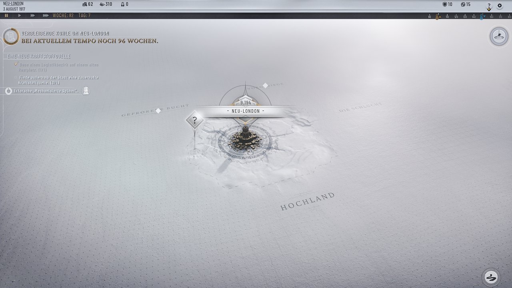Pause the game with the pause button
Image resolution: width=512 pixels, height=288 pixels.
click(6, 16)
